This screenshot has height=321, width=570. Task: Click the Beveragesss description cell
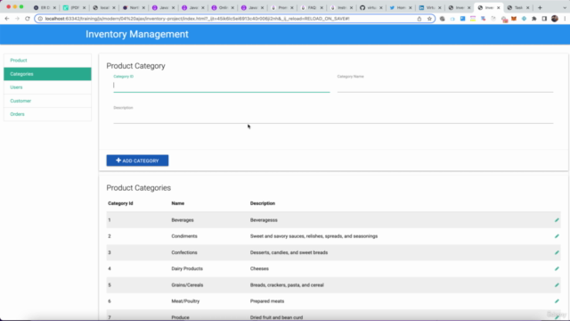264,220
